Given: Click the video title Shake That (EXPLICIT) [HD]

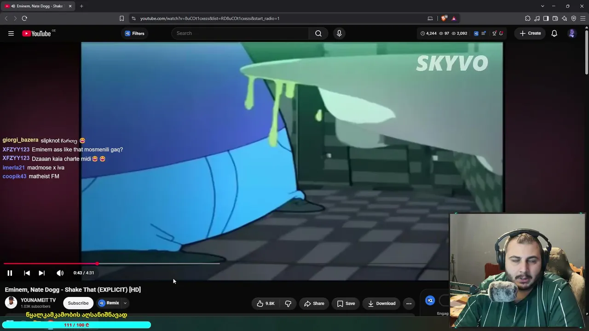Looking at the screenshot, I should coord(73,290).
